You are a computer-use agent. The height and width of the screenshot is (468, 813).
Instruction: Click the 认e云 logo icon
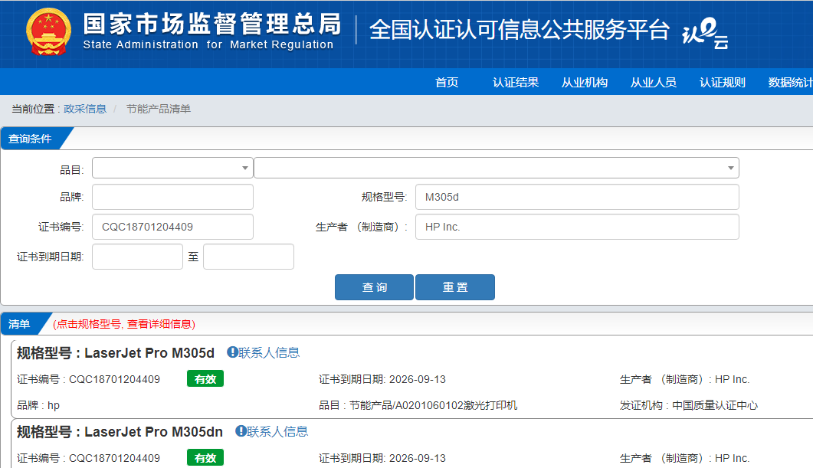(704, 33)
